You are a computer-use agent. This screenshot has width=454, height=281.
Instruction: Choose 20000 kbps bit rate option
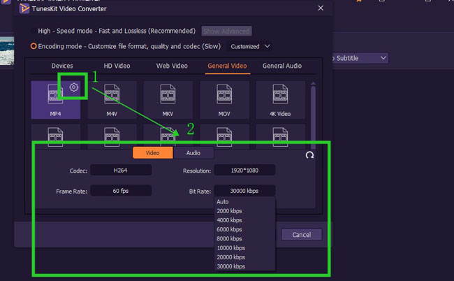(x=244, y=257)
